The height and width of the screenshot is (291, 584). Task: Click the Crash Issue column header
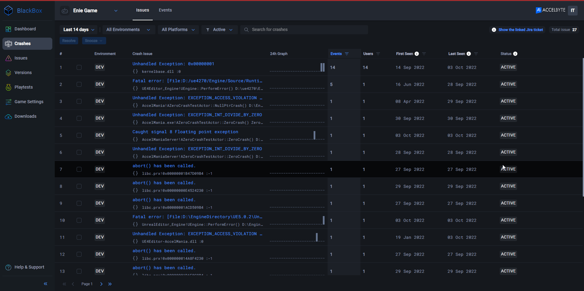click(142, 54)
